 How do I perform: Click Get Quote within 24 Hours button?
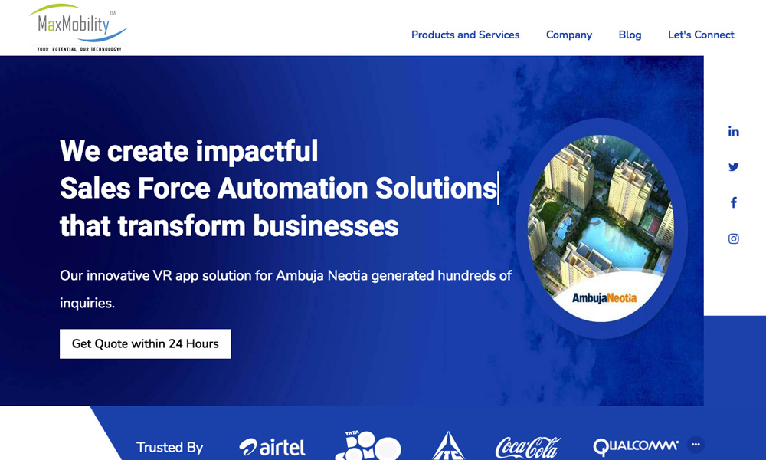[145, 343]
